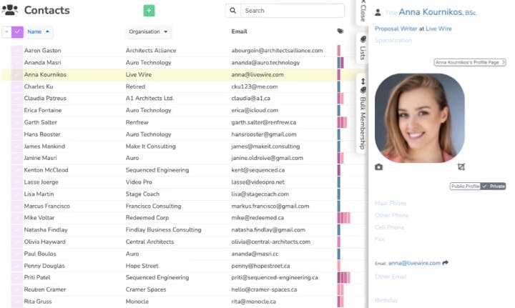The image size is (515, 308).
Task: Click the Architects Alliance organisation cell
Action: point(151,51)
